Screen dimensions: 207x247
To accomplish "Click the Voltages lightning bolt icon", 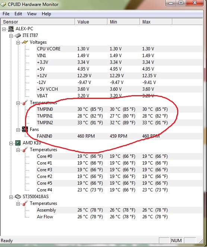I will click(25, 42).
